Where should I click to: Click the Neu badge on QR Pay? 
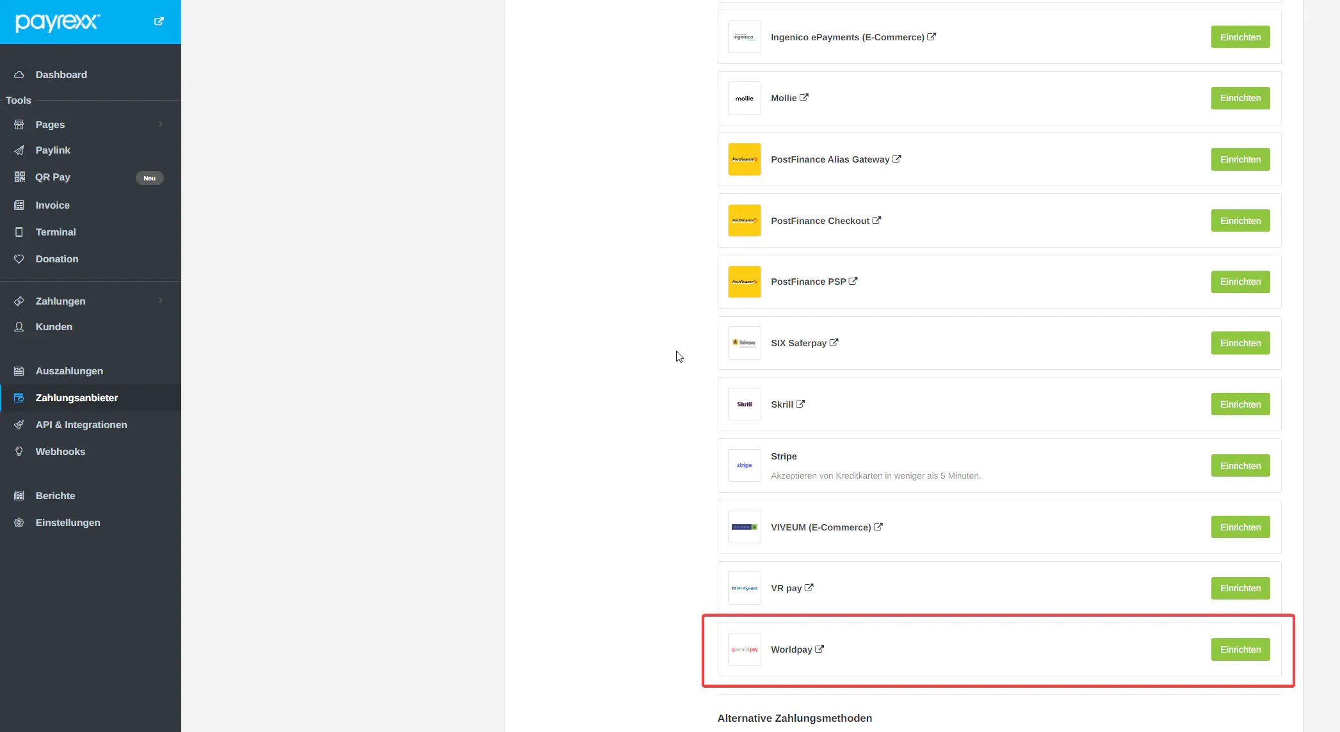(149, 178)
